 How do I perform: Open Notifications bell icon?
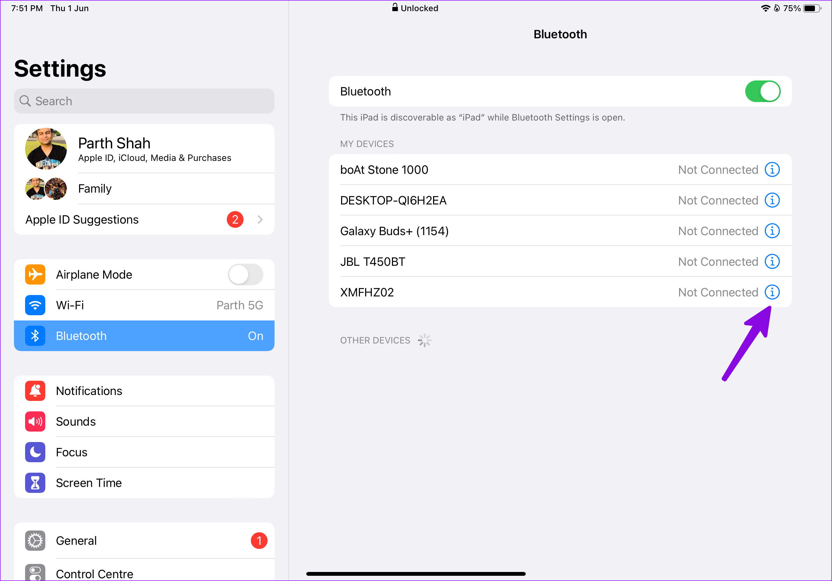tap(35, 391)
